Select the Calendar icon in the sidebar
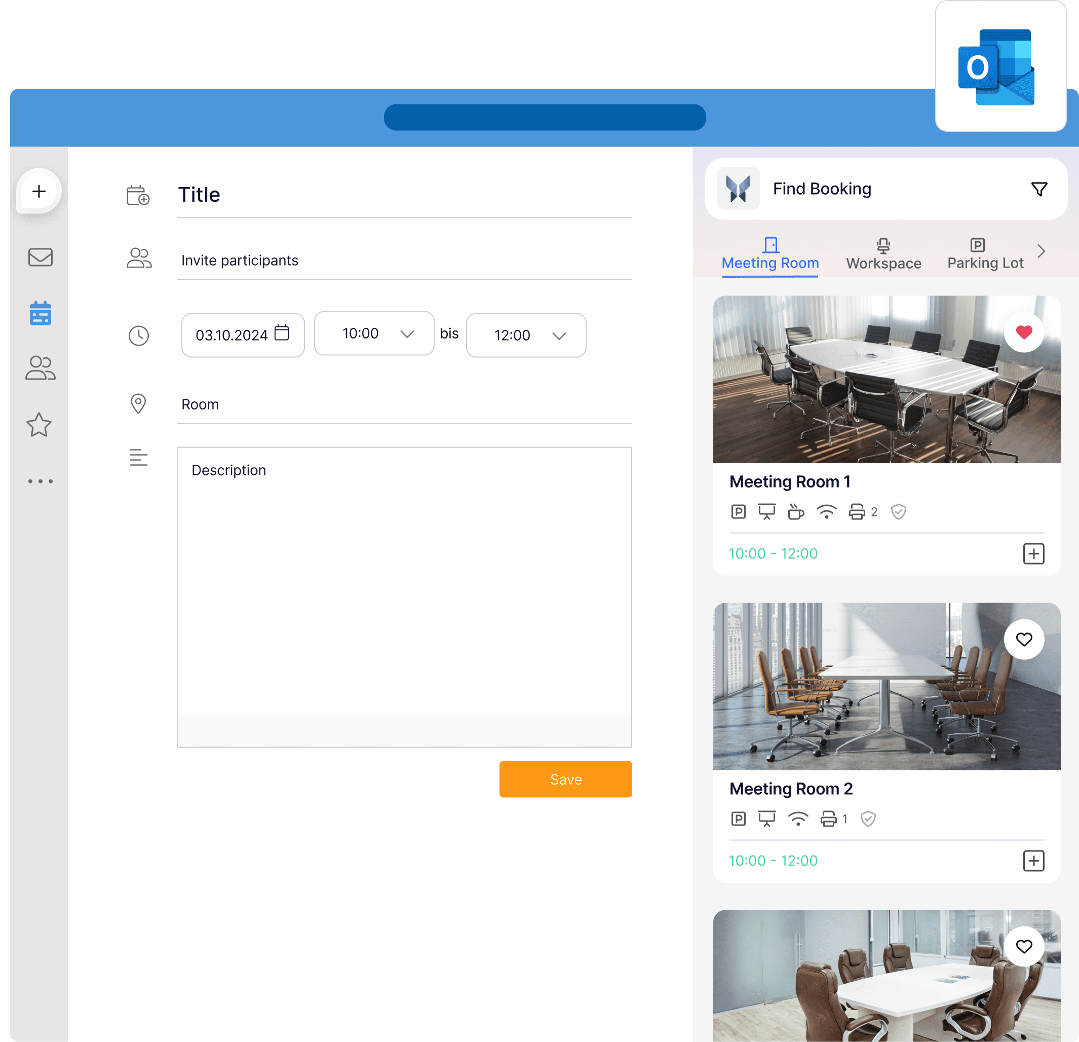Image resolution: width=1079 pixels, height=1042 pixels. click(40, 313)
